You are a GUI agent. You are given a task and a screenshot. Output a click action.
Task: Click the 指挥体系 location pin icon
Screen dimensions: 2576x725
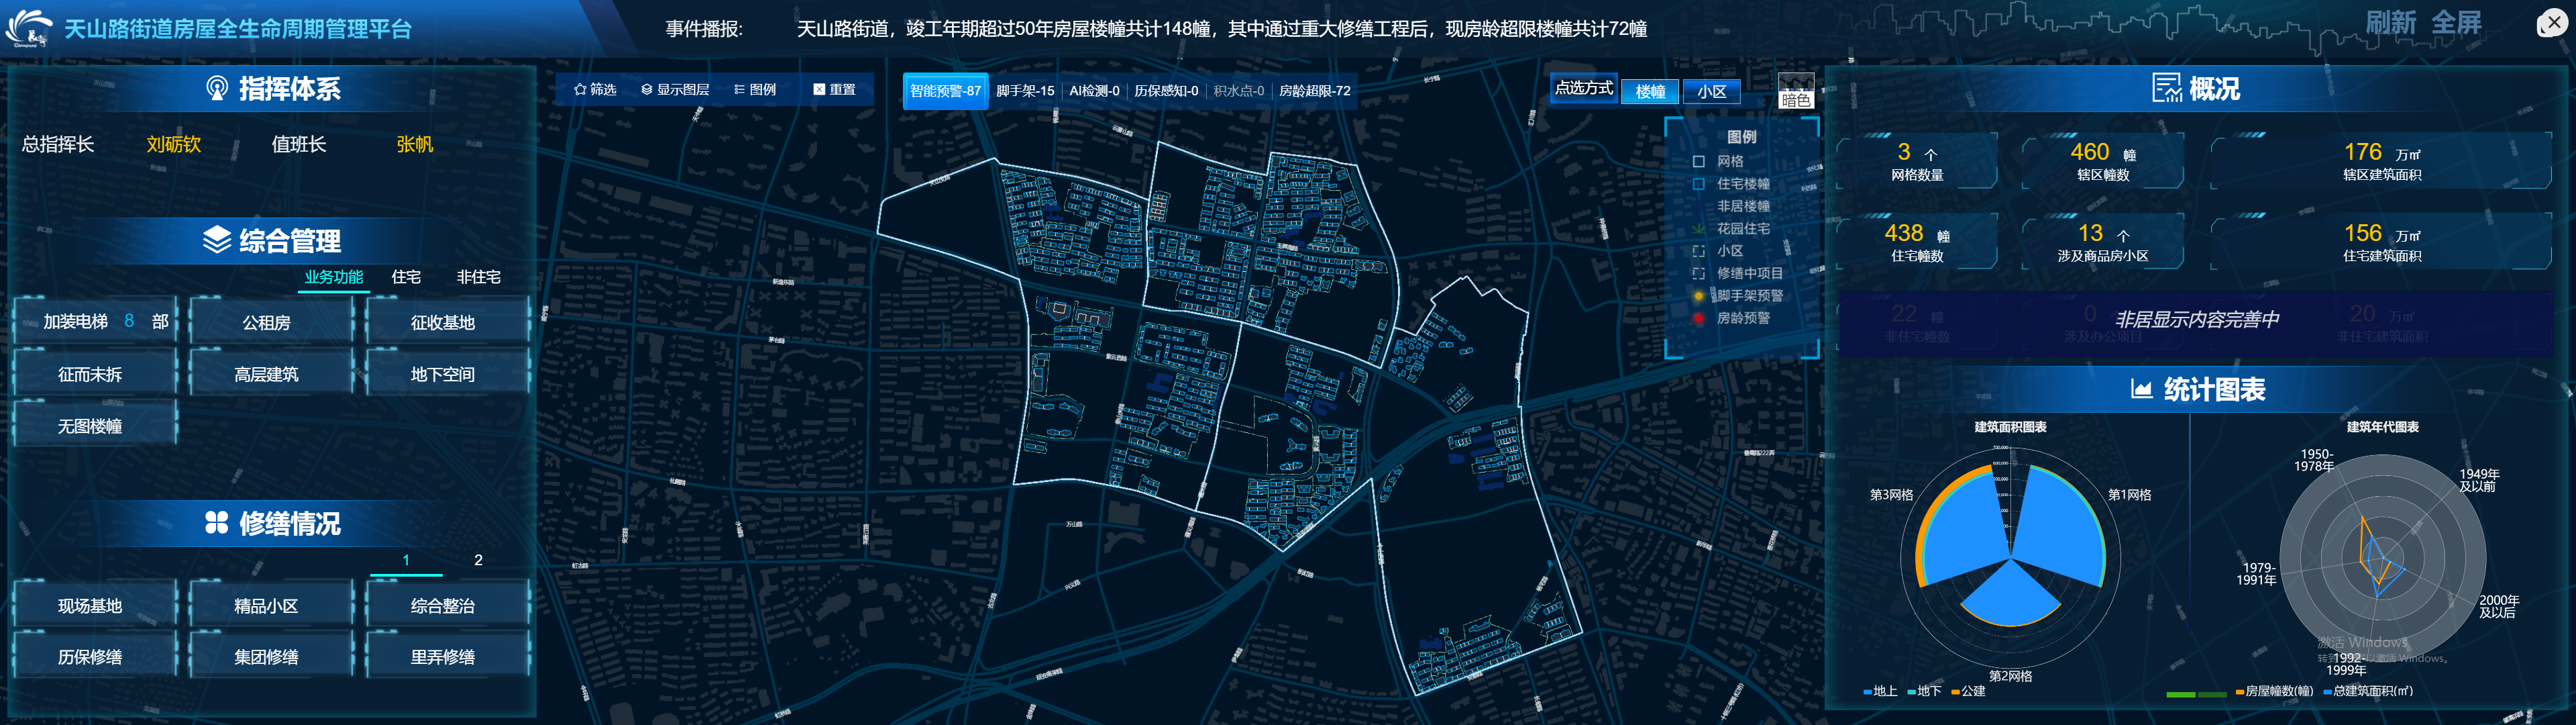(217, 88)
